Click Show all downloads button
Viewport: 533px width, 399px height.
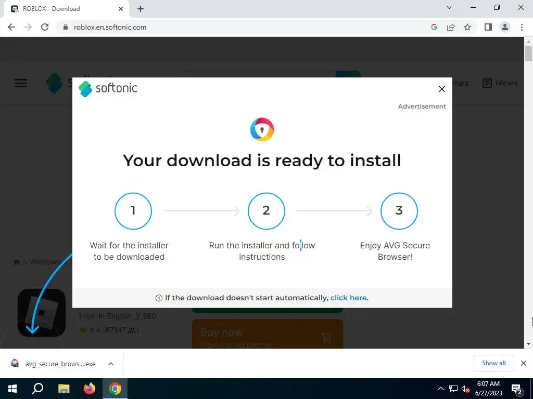(x=493, y=363)
